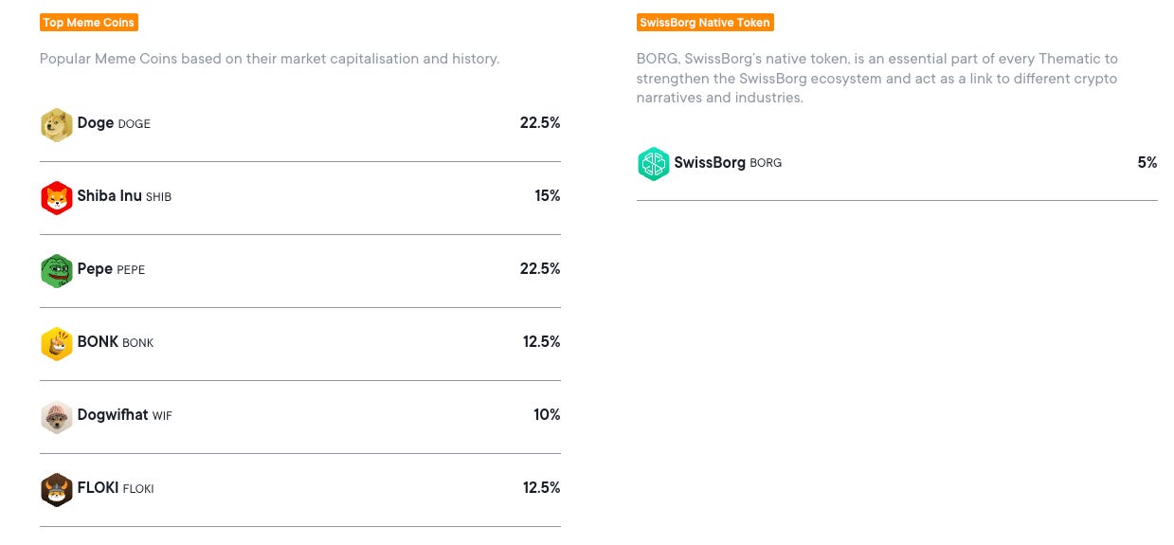The height and width of the screenshot is (545, 1174).
Task: Click the Pepe PEPE token name
Action: [x=111, y=269]
